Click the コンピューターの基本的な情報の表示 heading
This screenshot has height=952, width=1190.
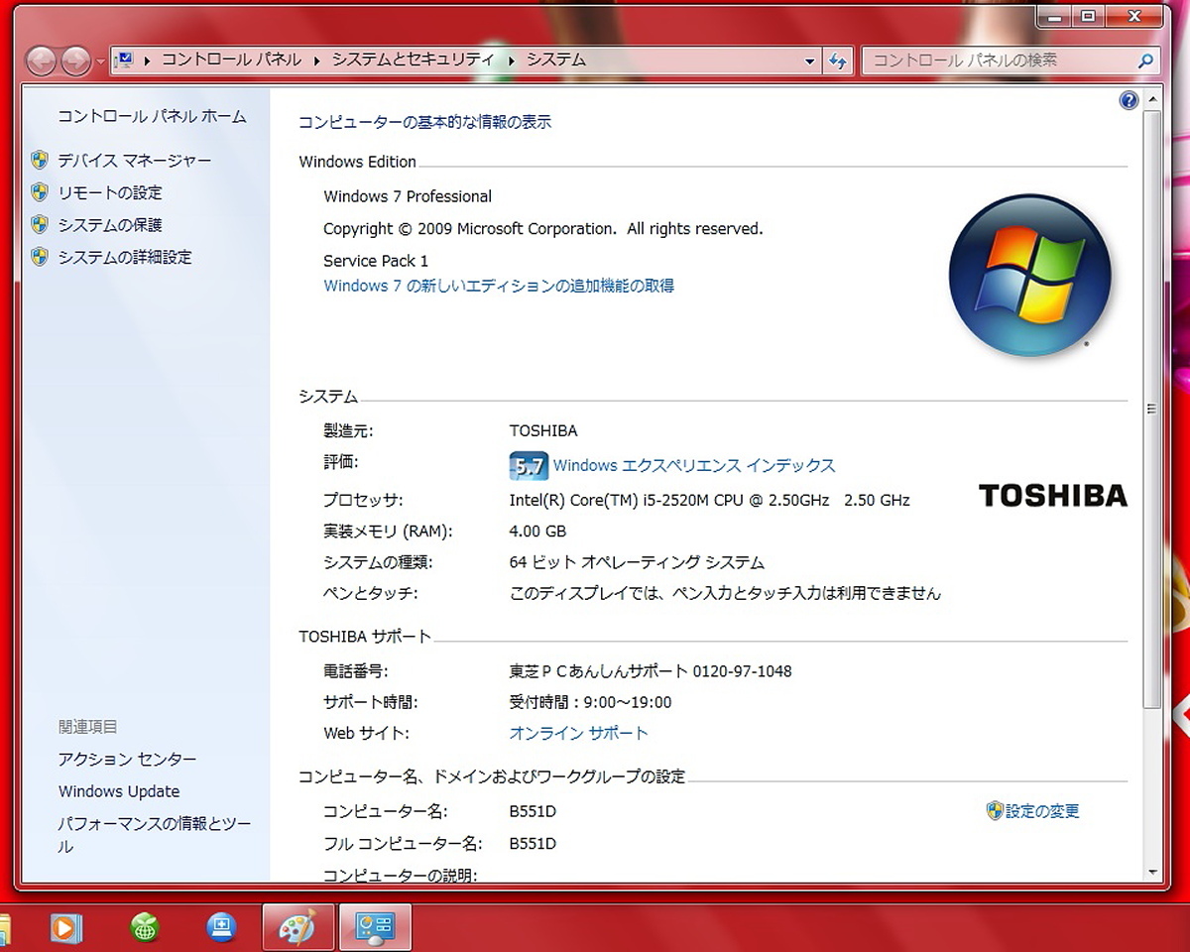pyautogui.click(x=425, y=123)
